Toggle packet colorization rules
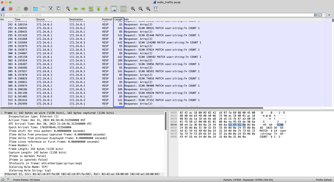The width and height of the screenshot is (334, 182). (123, 9)
